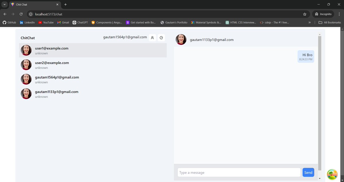This screenshot has height=182, width=344.
Task: Click gautam1564p1@gmail.com's avatar in contact list
Action: pyautogui.click(x=26, y=79)
